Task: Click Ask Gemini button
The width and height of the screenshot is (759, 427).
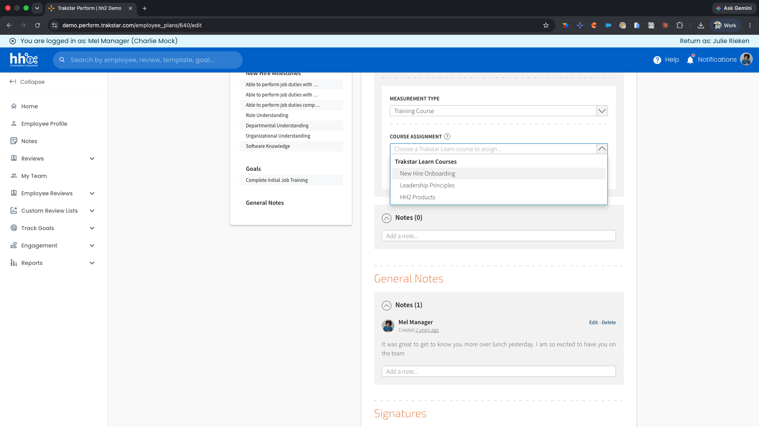Action: (734, 8)
